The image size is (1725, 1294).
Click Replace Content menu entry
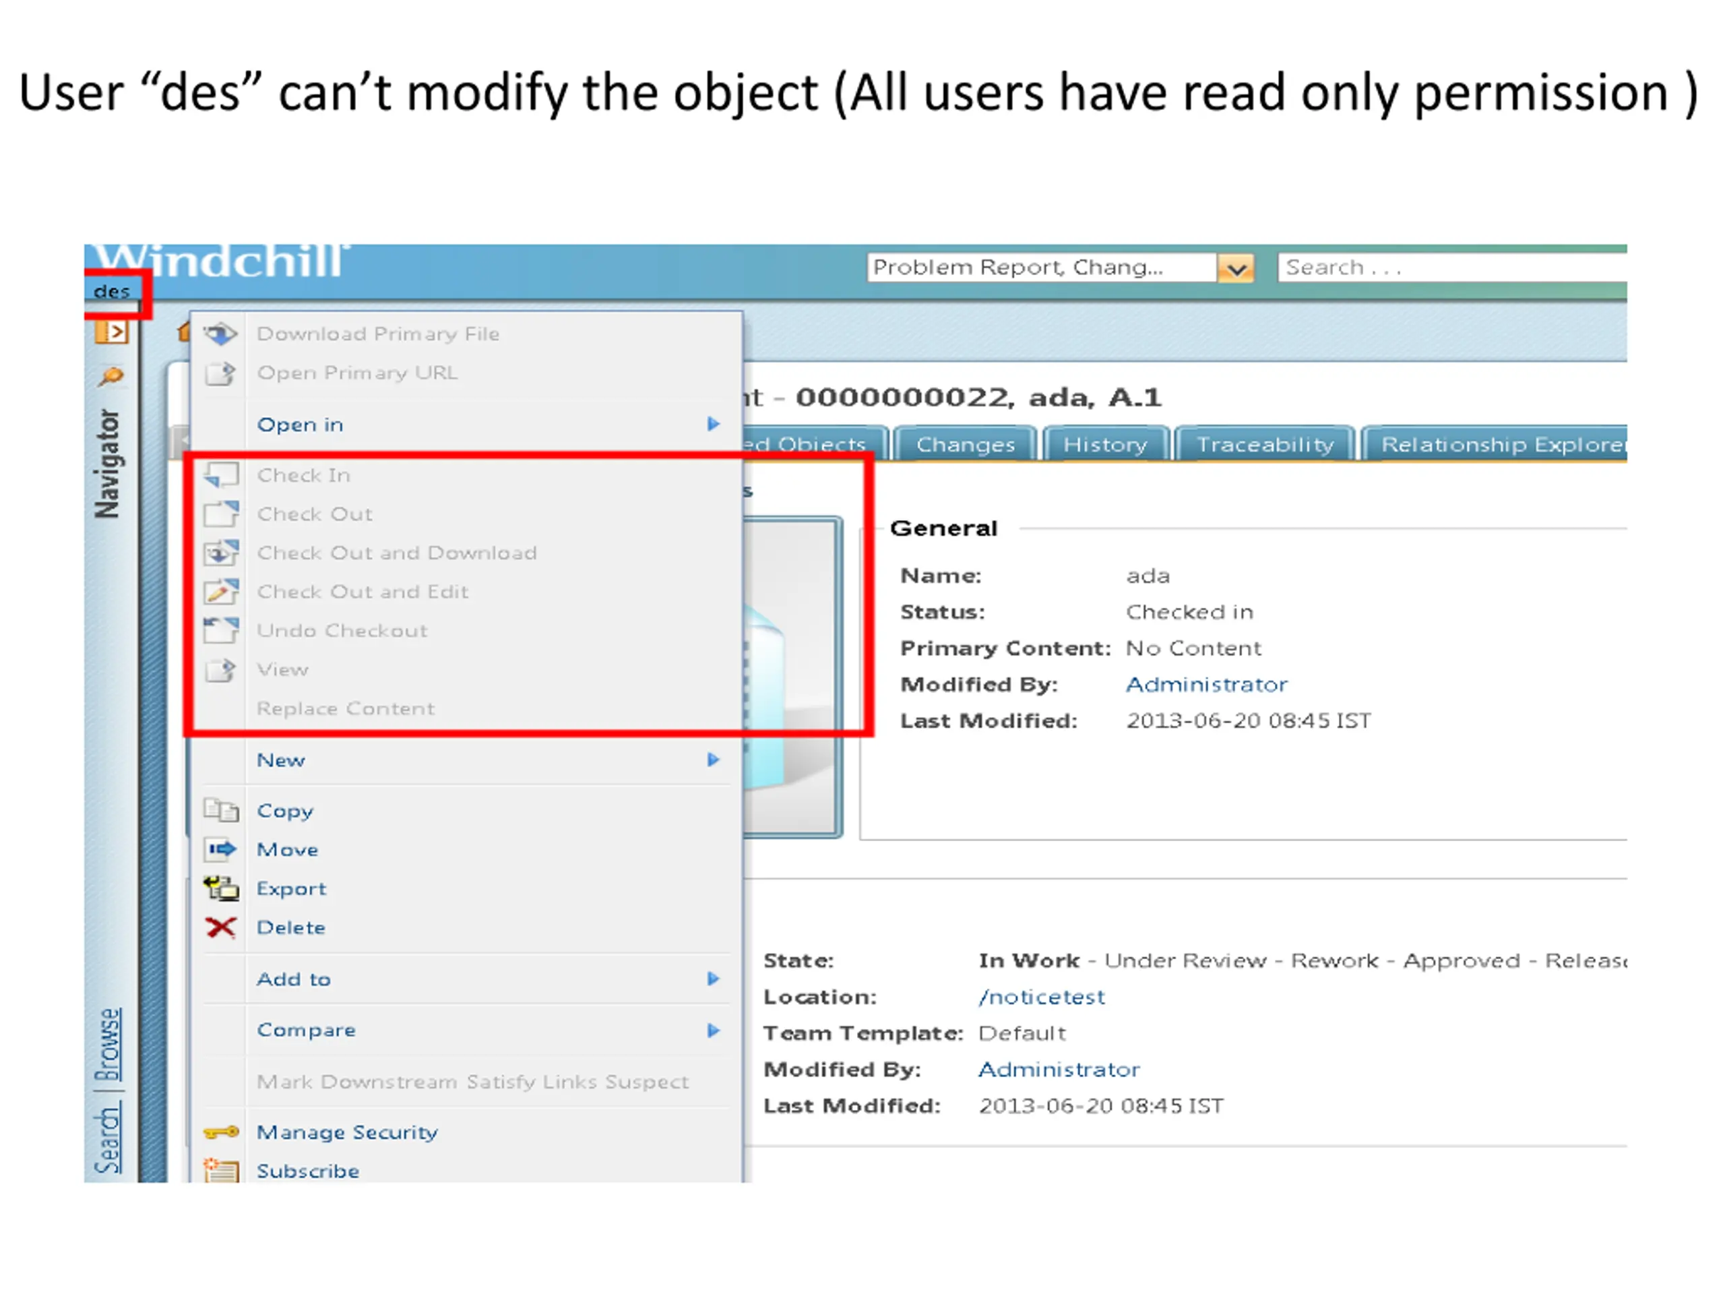coord(346,708)
